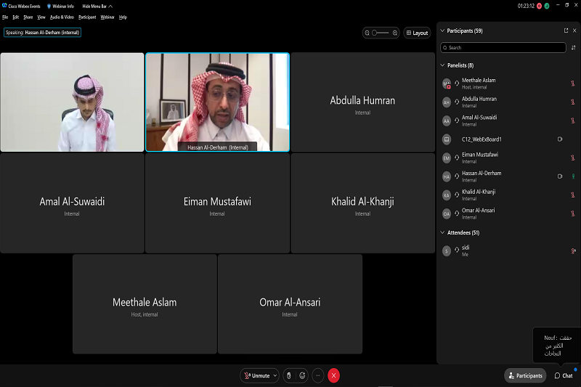The width and height of the screenshot is (581, 387).
Task: Open the emoji reactions icon
Action: [x=302, y=375]
